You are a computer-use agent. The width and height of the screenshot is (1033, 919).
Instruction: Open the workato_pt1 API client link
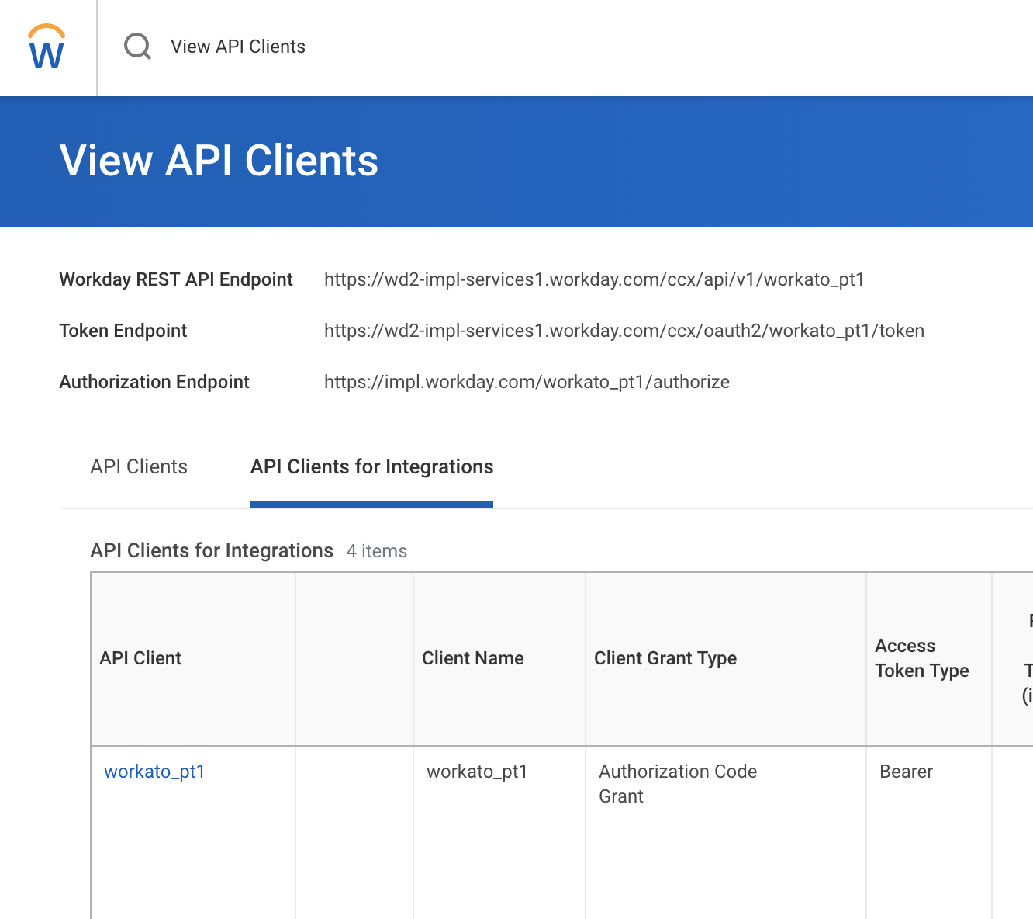coord(154,772)
